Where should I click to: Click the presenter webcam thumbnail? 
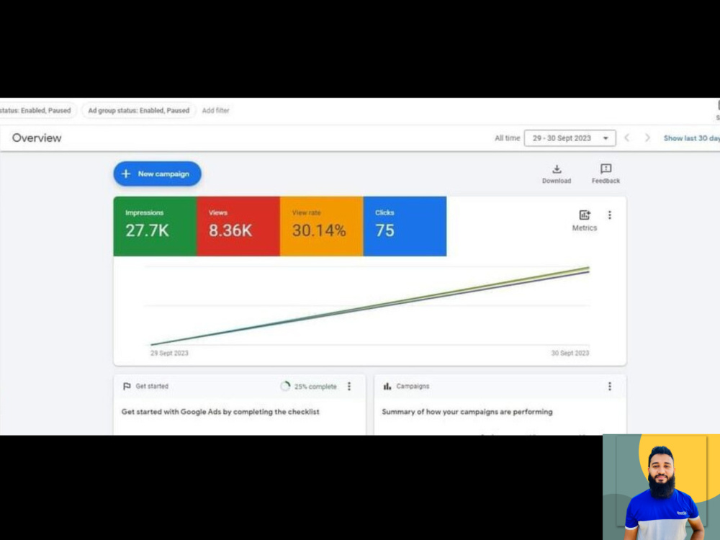click(661, 487)
